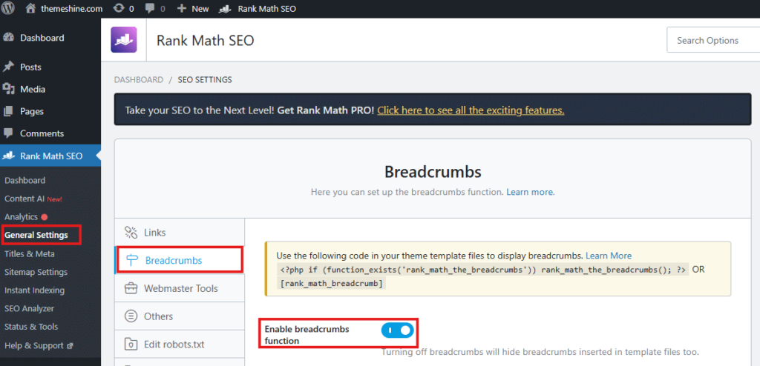Select General Settings submenu item
760x366 pixels.
point(36,236)
